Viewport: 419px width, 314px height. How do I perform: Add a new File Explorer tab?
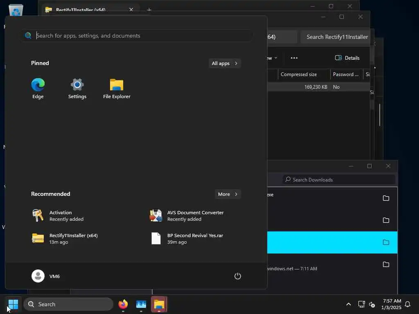[x=149, y=10]
